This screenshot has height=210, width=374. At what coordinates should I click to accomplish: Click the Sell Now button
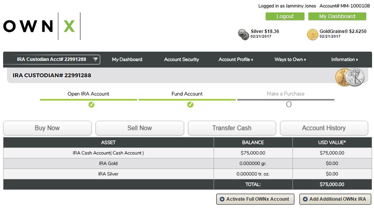(139, 128)
